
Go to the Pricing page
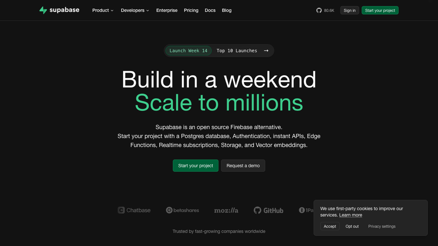pos(191,10)
